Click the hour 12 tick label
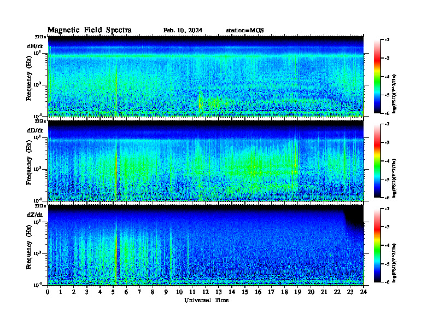 click(205, 292)
